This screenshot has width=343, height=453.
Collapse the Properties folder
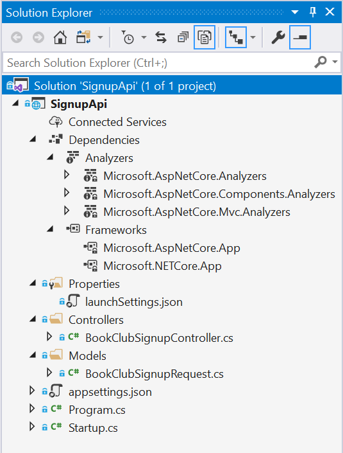click(x=33, y=283)
